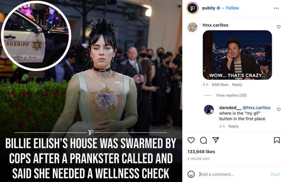This screenshot has width=284, height=182.
Task: Expand View replies (20)
Action: 231,95
